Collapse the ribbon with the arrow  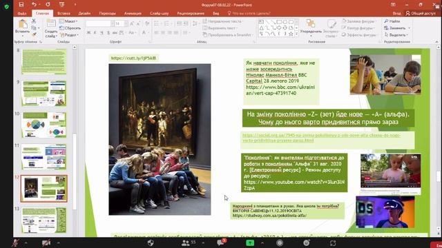tap(436, 42)
